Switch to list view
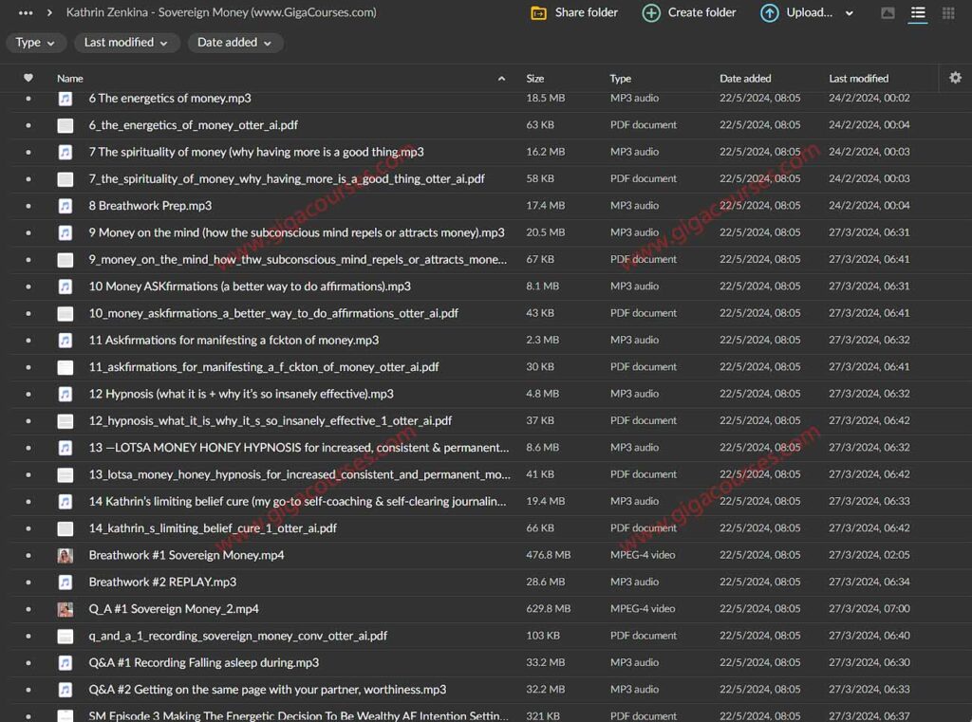This screenshot has height=722, width=972. [x=918, y=13]
